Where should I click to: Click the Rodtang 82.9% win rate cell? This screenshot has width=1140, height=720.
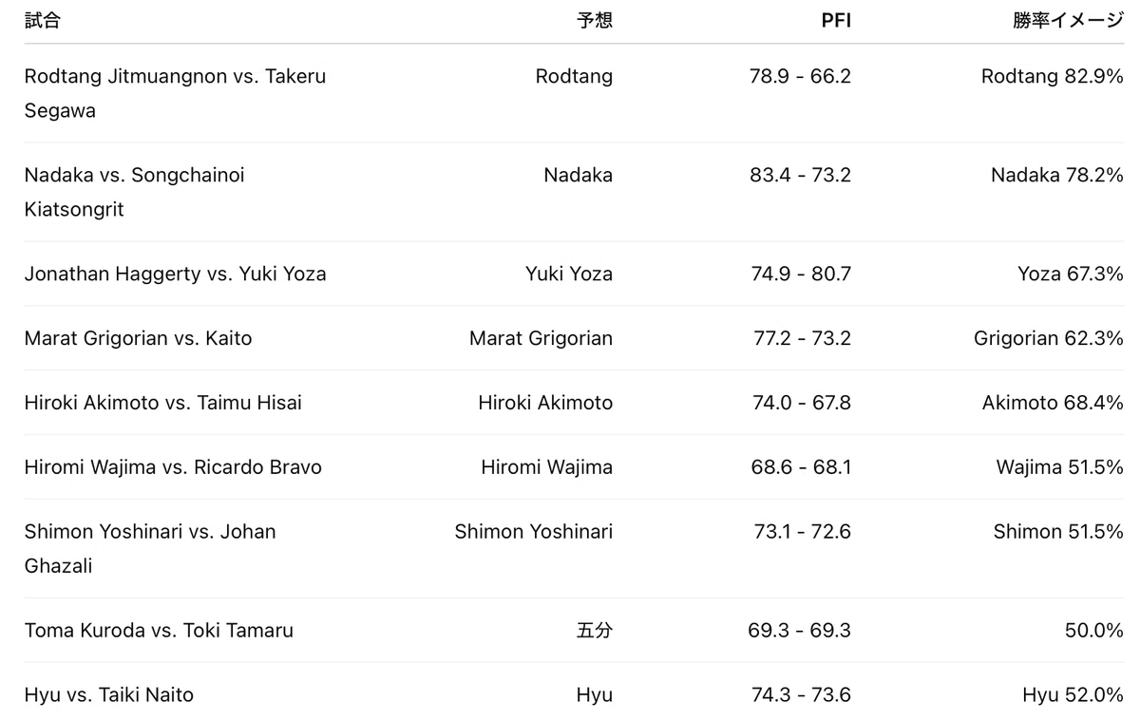click(x=1053, y=76)
